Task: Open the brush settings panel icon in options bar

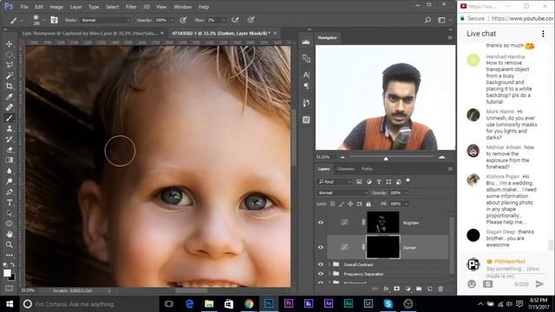Action: coord(54,20)
